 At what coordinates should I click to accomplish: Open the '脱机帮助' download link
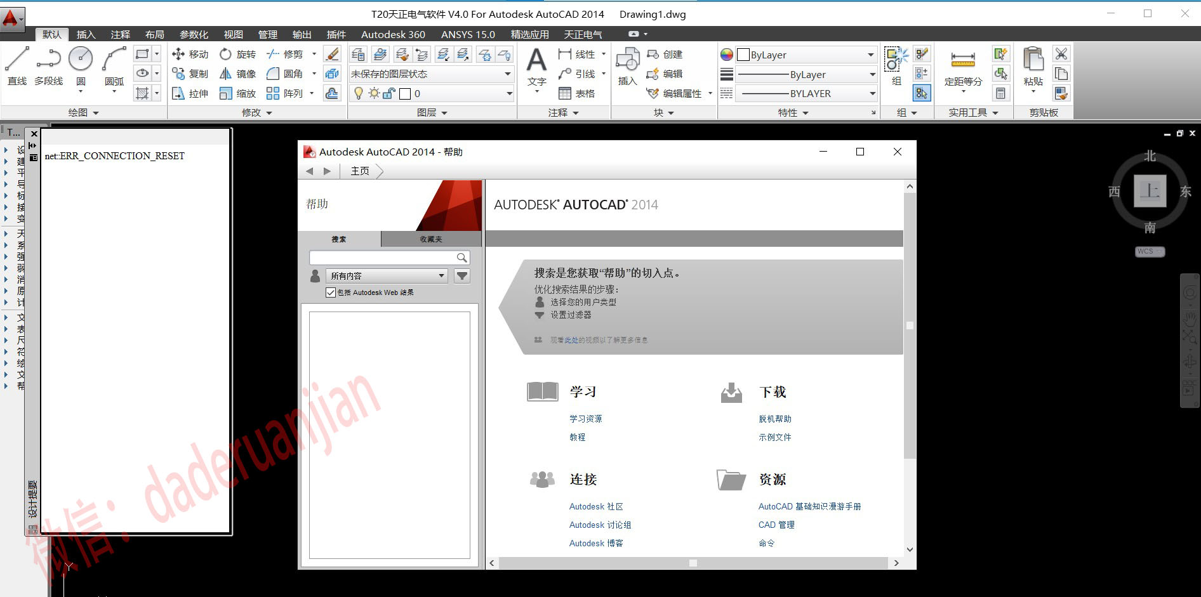(774, 419)
